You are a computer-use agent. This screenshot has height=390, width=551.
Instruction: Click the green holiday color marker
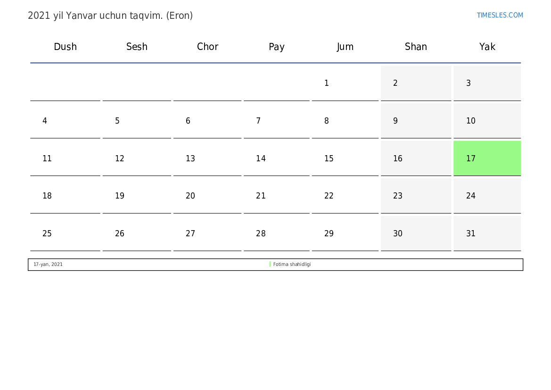270,265
